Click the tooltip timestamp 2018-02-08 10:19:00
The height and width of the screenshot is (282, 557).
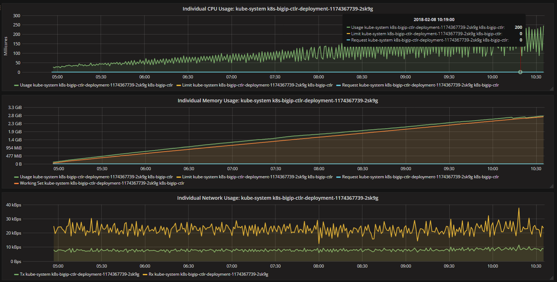click(434, 20)
